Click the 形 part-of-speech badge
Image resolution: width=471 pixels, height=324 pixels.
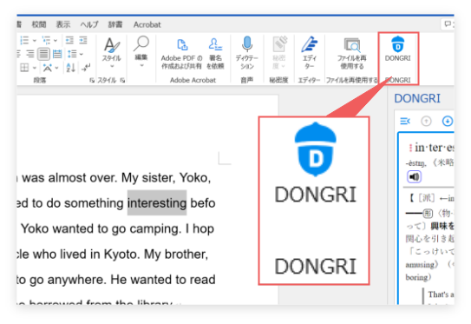point(428,214)
